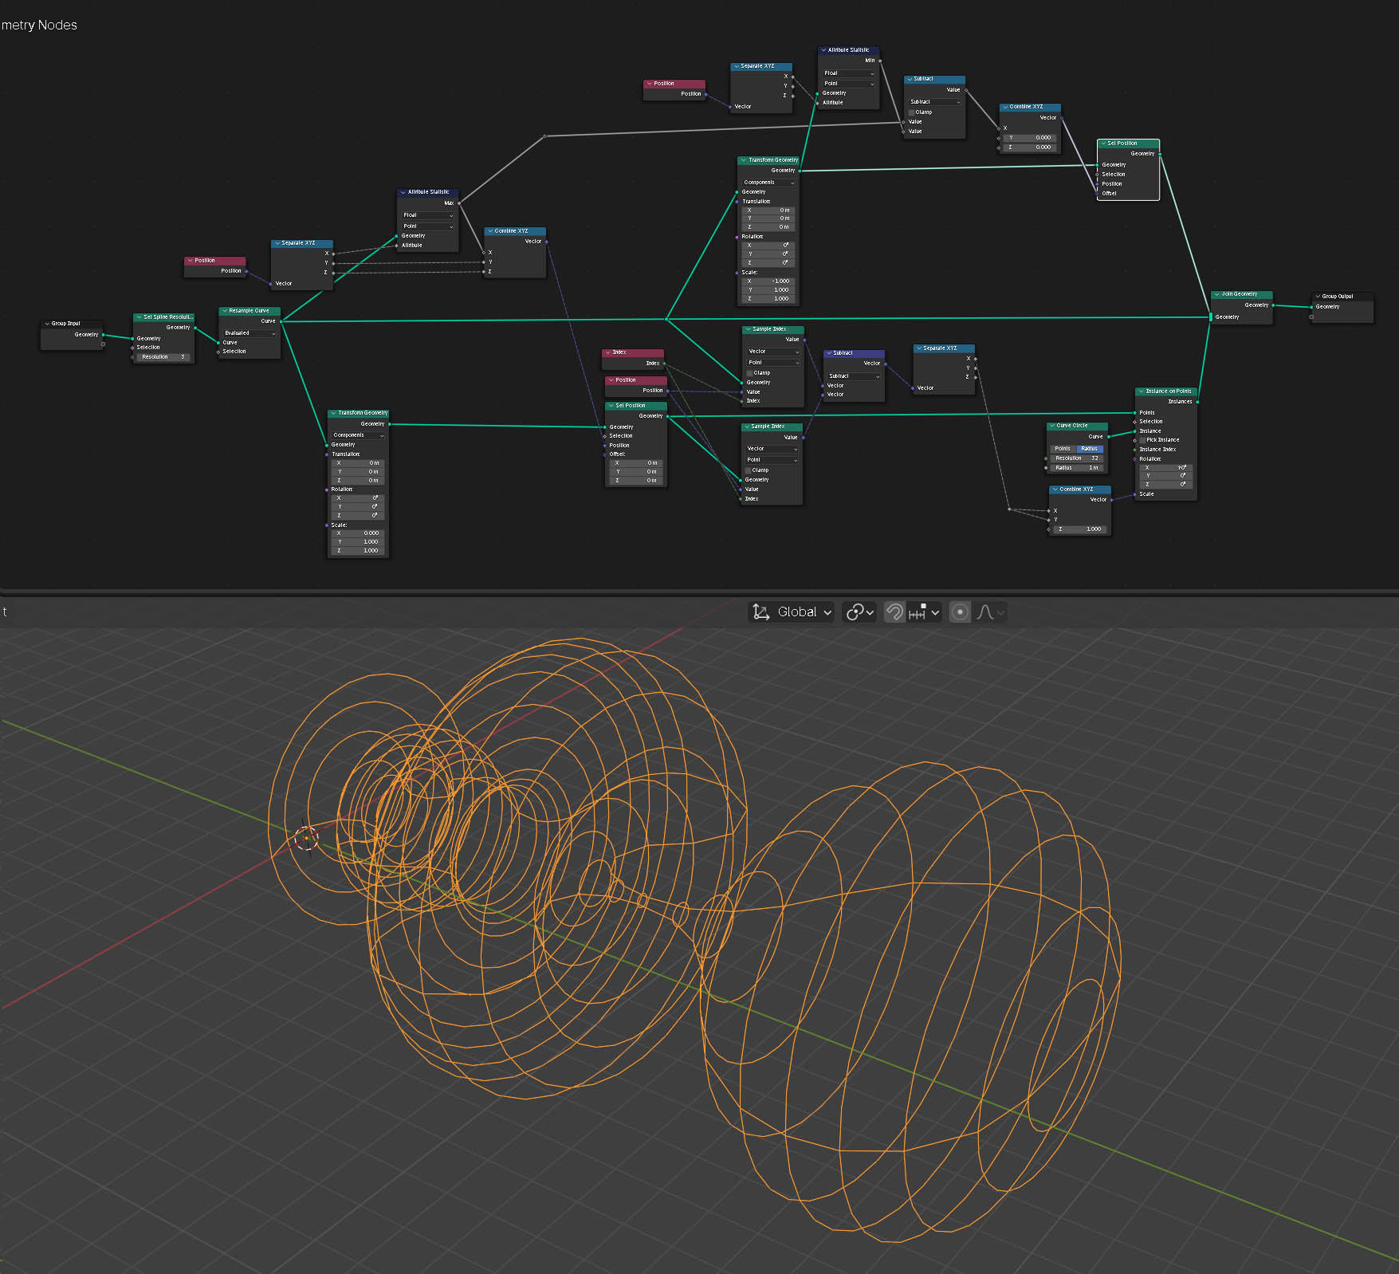This screenshot has height=1274, width=1399.
Task: Click Resolution 3 field in Set Spline Resolution
Action: pyautogui.click(x=163, y=357)
